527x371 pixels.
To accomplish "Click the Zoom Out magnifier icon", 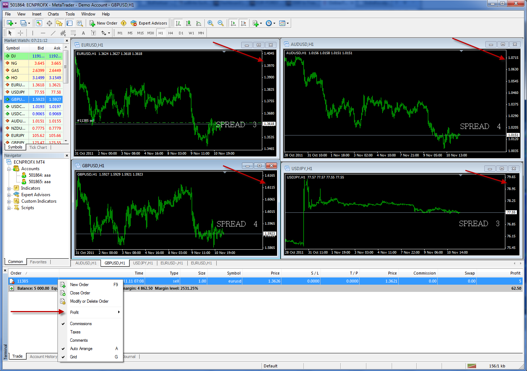I will click(x=221, y=23).
